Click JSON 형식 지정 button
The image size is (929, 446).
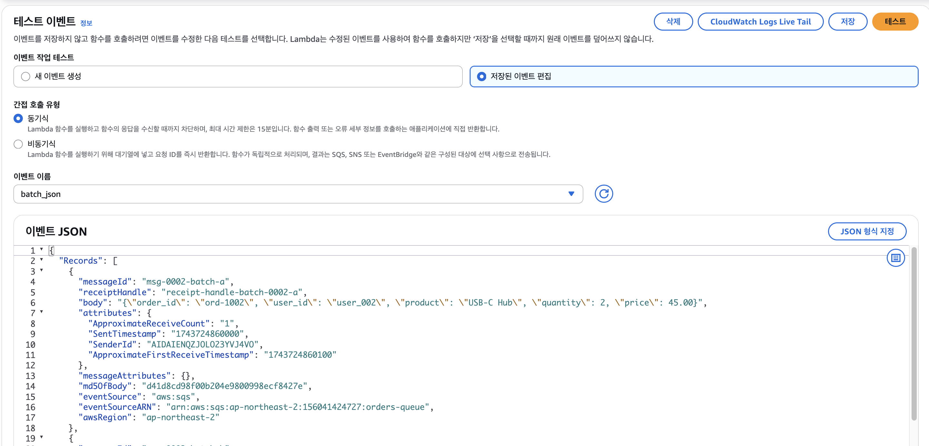tap(867, 231)
